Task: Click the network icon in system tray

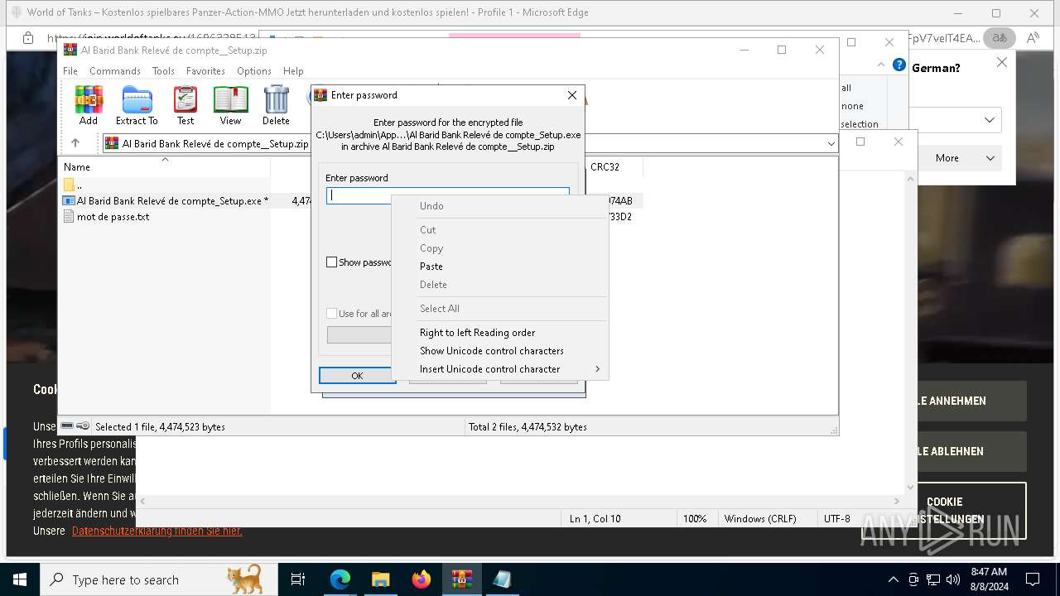Action: pos(933,579)
